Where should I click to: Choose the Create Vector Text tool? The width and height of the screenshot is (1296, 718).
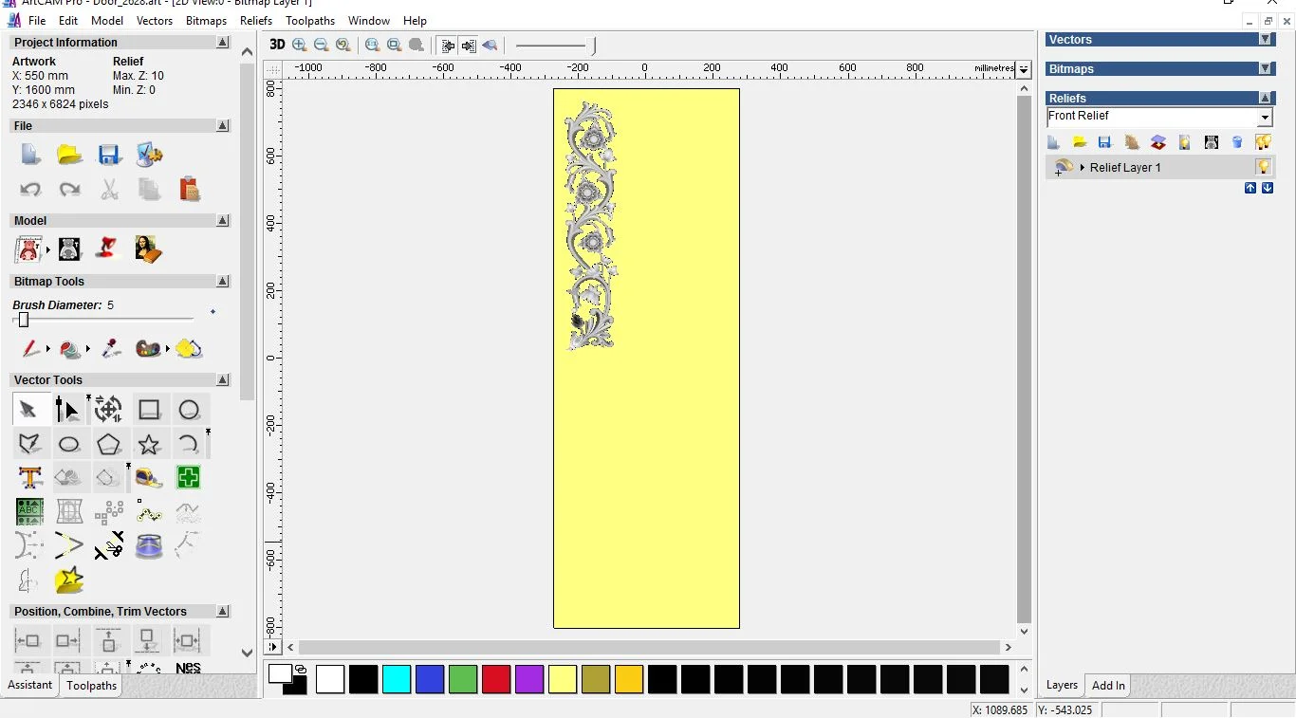[29, 478]
